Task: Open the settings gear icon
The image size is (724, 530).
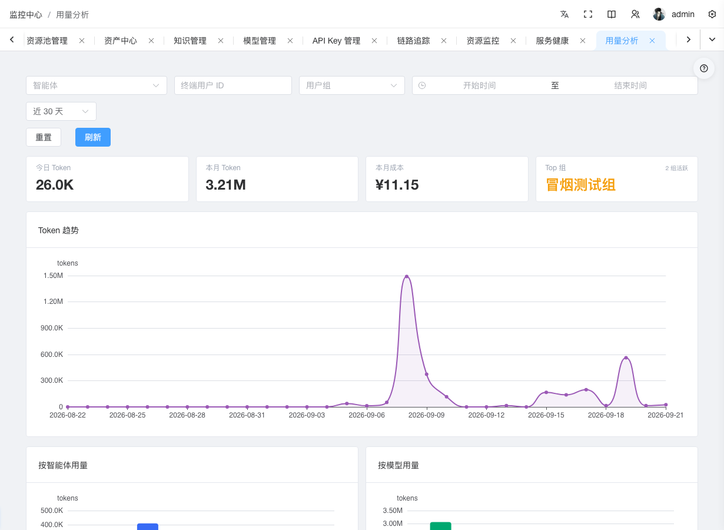Action: click(712, 14)
